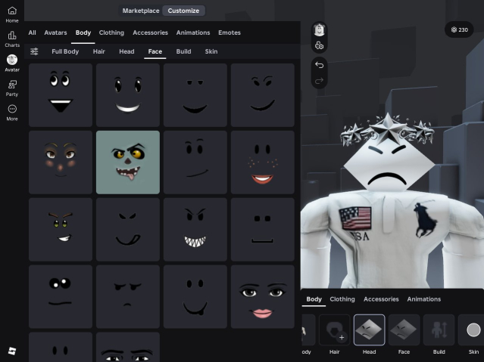Click the Roblox logo at bottom-left
Screen dimensions: 484x362
11,351
